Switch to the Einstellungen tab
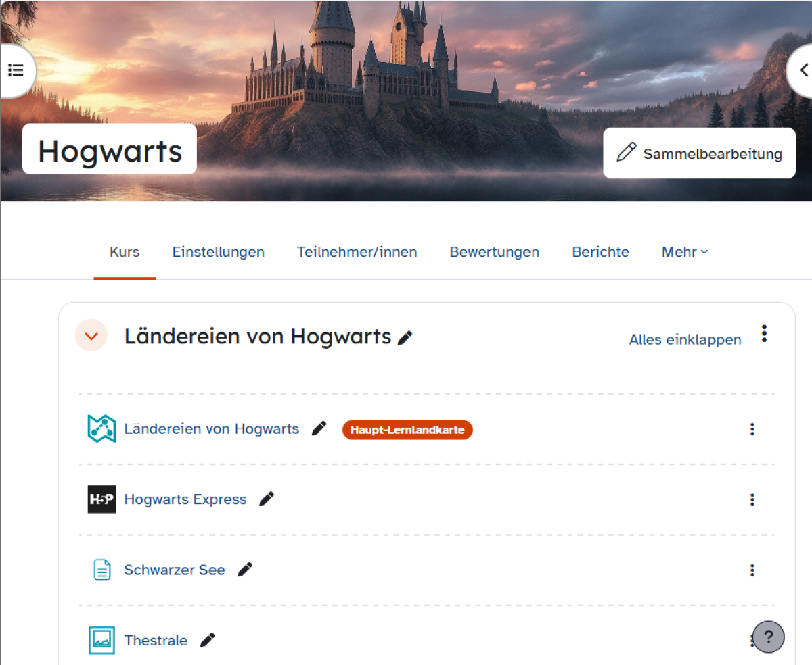The height and width of the screenshot is (665, 812). click(x=218, y=252)
